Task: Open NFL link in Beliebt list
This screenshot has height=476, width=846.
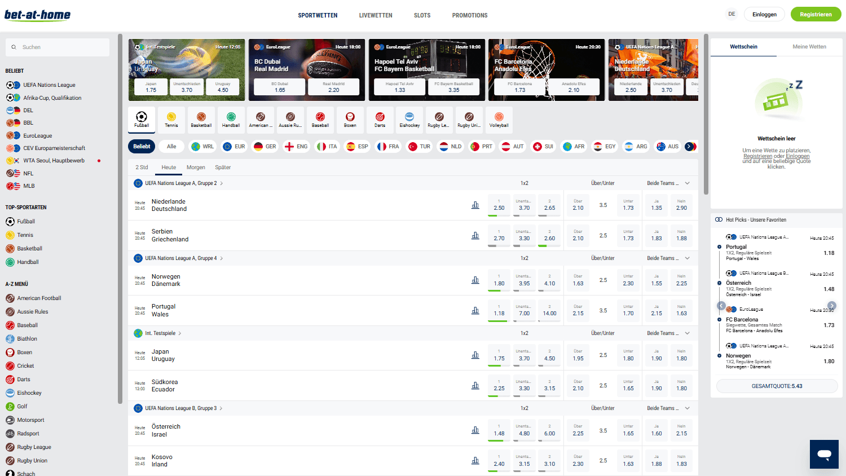Action: 20,174
